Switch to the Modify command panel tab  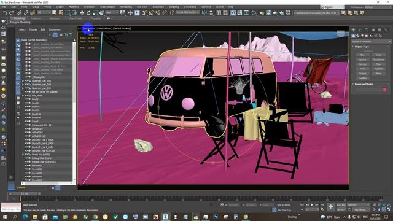tap(360, 30)
